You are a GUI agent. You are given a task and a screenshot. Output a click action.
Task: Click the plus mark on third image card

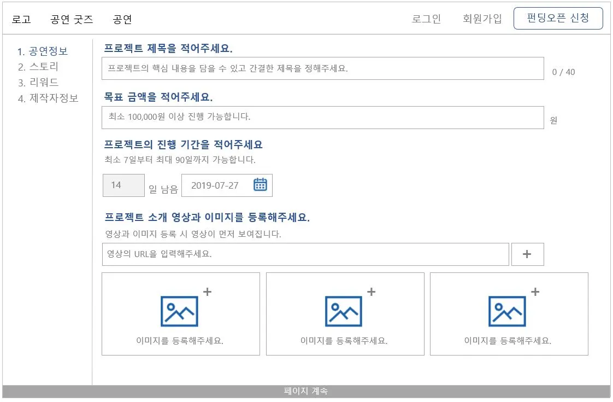(535, 292)
